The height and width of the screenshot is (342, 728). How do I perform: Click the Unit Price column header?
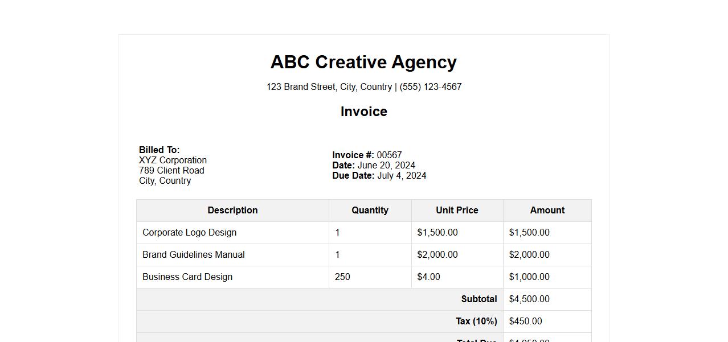point(457,211)
